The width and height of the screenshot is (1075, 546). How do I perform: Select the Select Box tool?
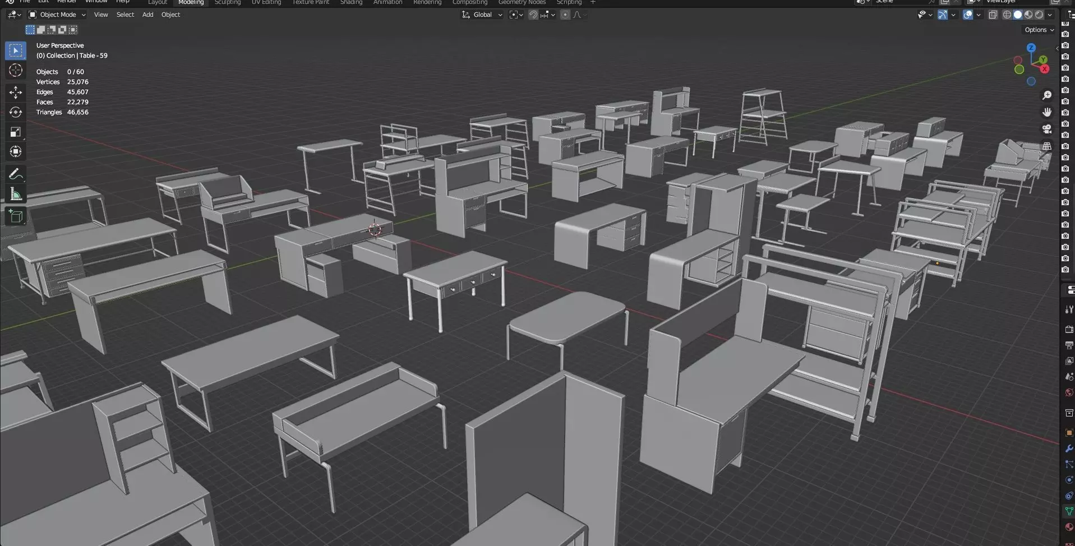click(16, 50)
